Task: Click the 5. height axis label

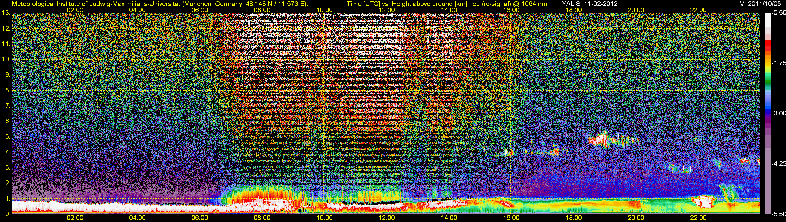Action: click(8, 137)
